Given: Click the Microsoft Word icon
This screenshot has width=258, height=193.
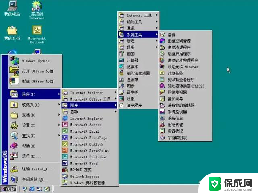Looking at the screenshot, I should click(65, 163).
